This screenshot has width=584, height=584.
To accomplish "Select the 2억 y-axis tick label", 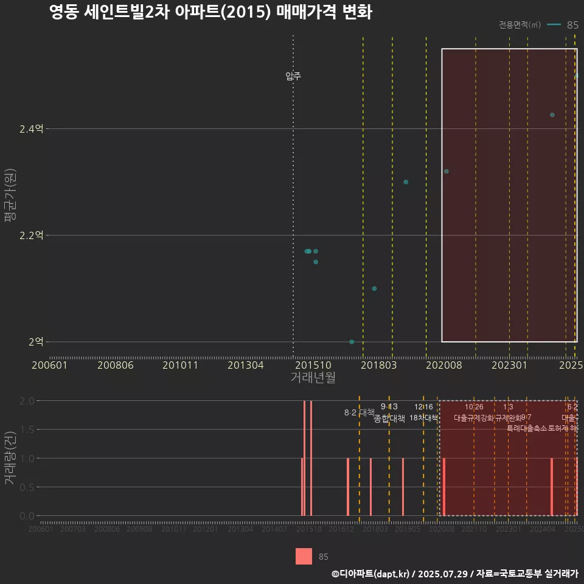I will pyautogui.click(x=36, y=341).
